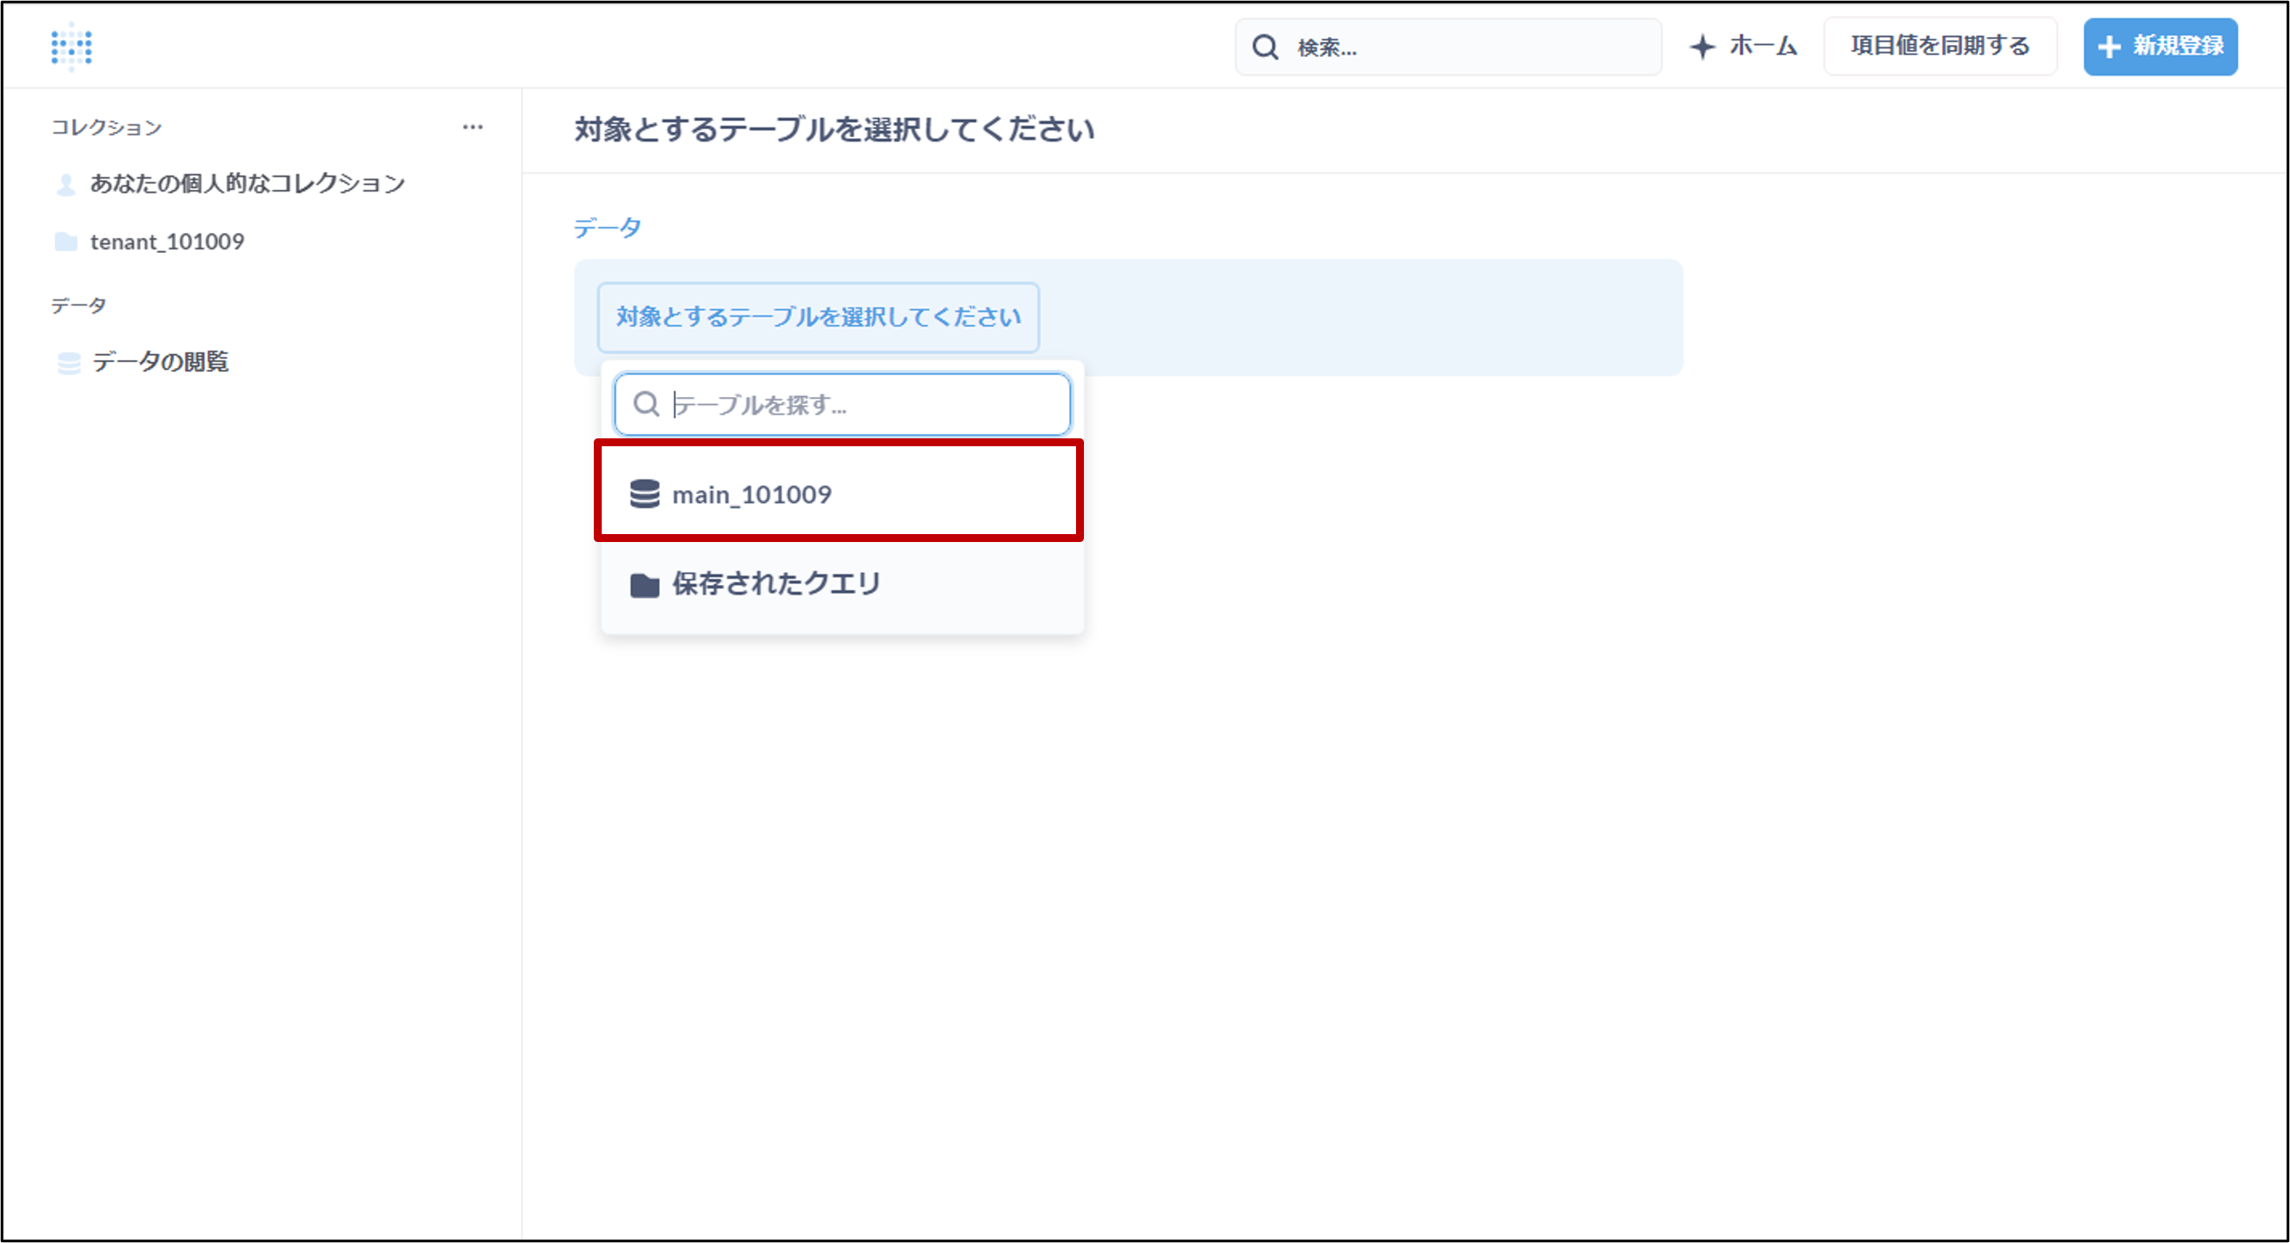
Task: Select the main_101009 database entry
Action: click(x=751, y=495)
